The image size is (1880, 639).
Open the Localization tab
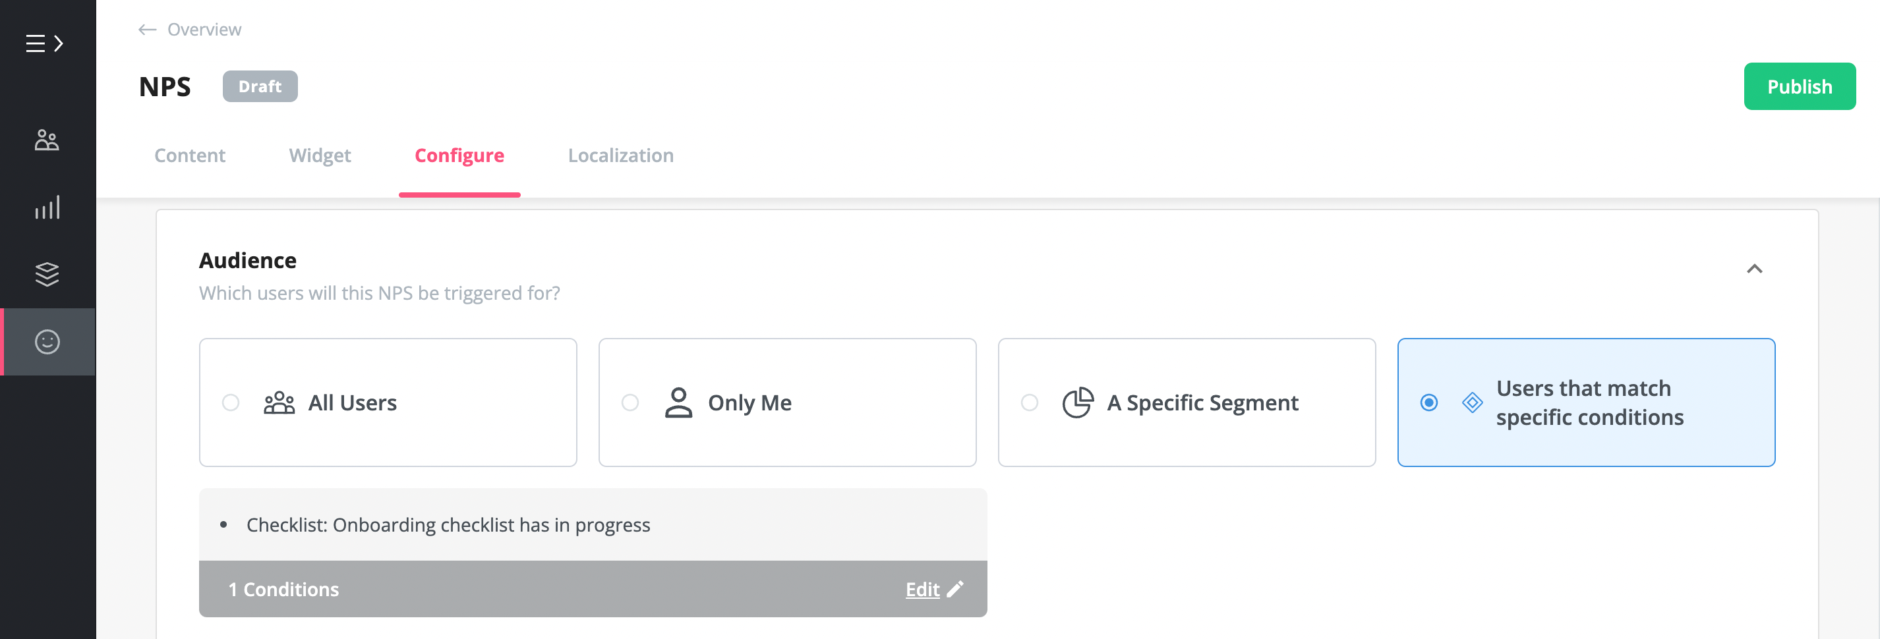pyautogui.click(x=620, y=155)
